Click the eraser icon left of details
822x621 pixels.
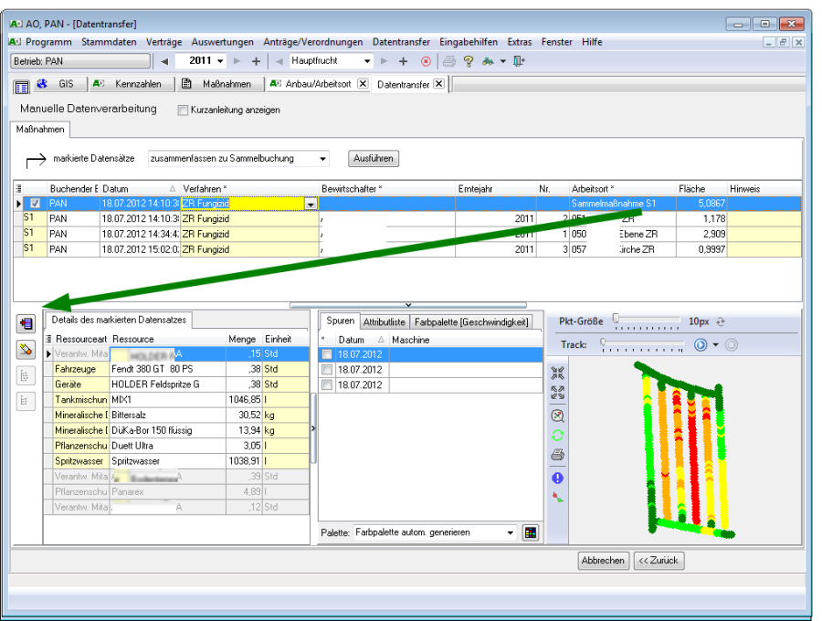tap(26, 349)
